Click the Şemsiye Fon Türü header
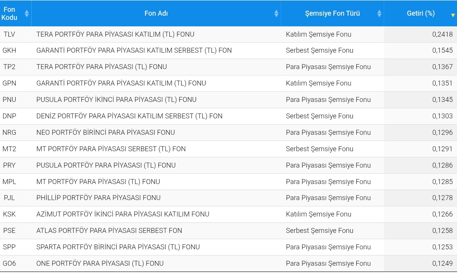Screen dimensions: 457x273 [333, 13]
